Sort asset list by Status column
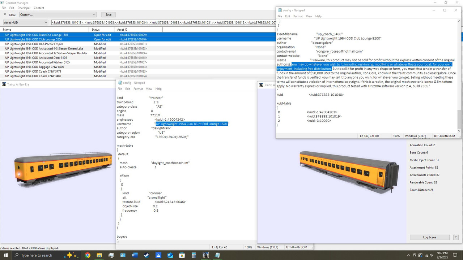Viewport: 463px width, 260px height. pos(102,30)
